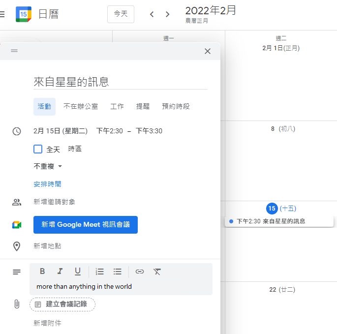Viewport: 337px width, 334px height.
Task: Edit the event title 來自星星的訊息
Action: tap(121, 82)
